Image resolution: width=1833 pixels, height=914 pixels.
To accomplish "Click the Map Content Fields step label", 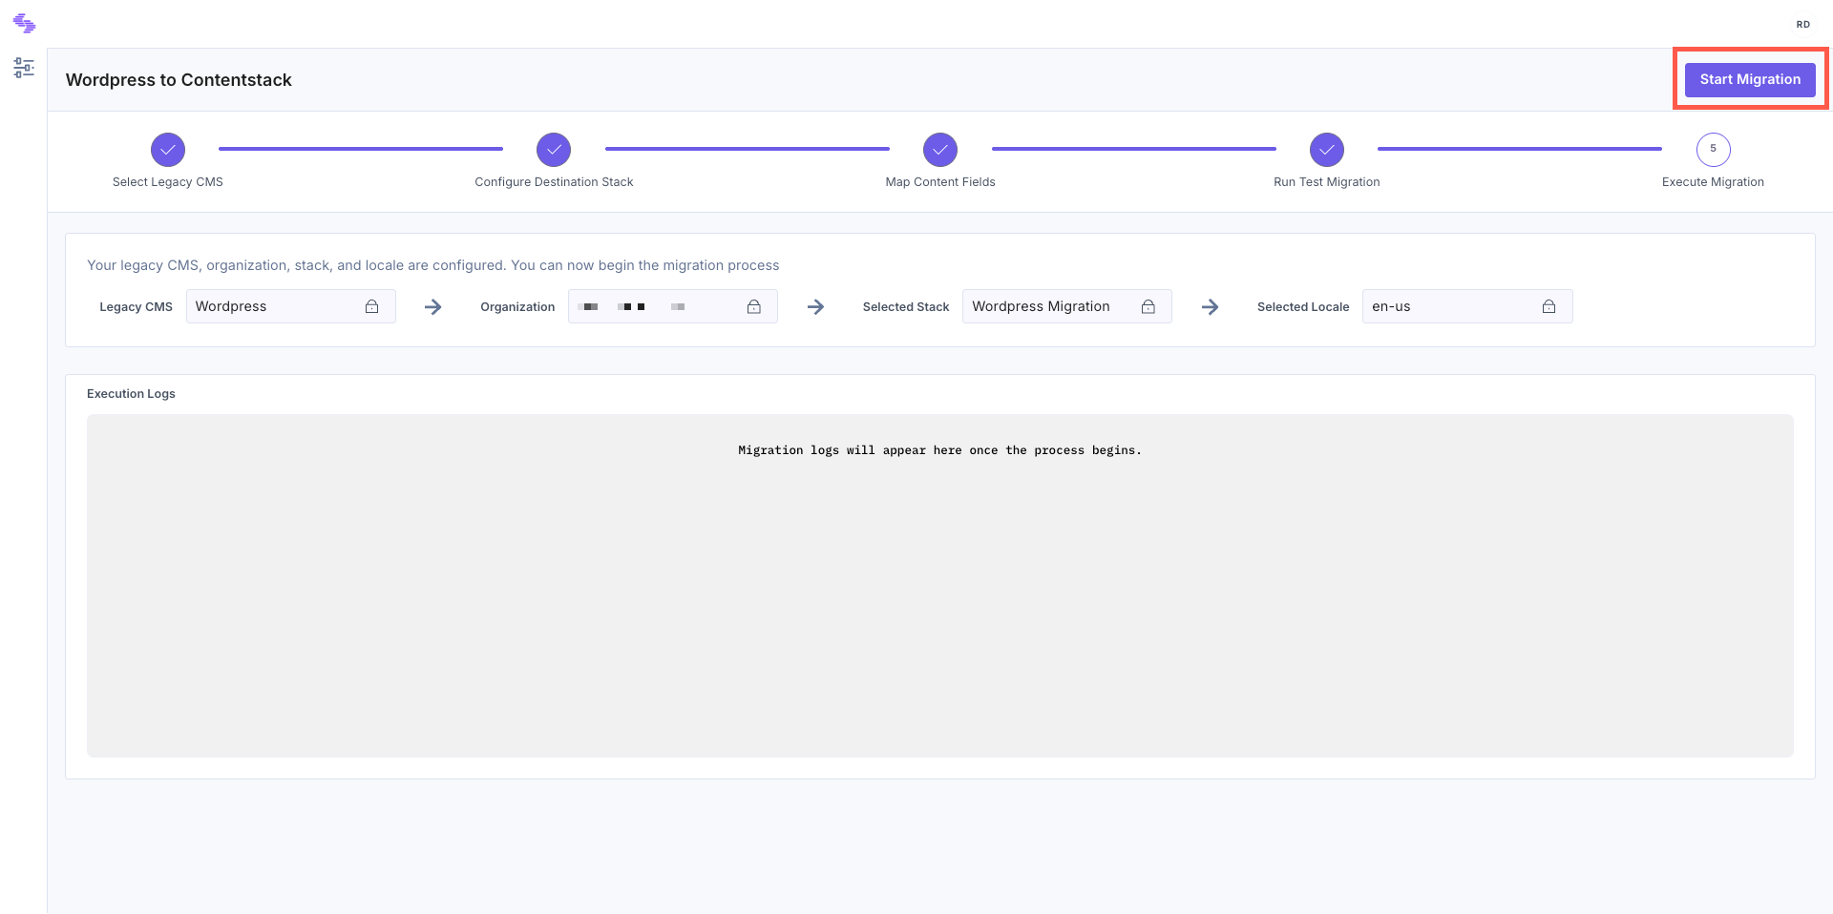I will (x=940, y=182).
